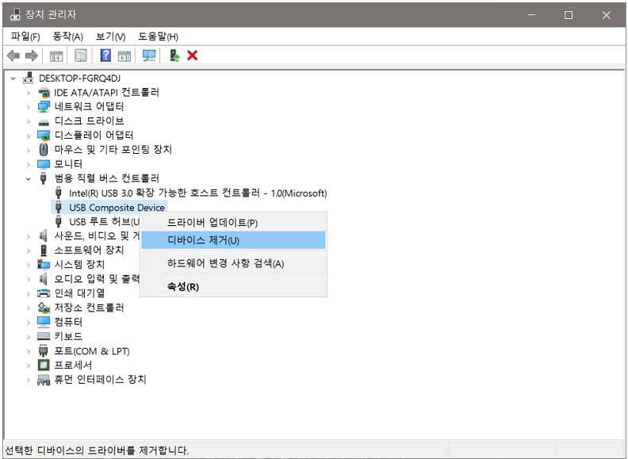Expand the IDE ATA/ATAPI 컨트롤러 category

pos(28,93)
